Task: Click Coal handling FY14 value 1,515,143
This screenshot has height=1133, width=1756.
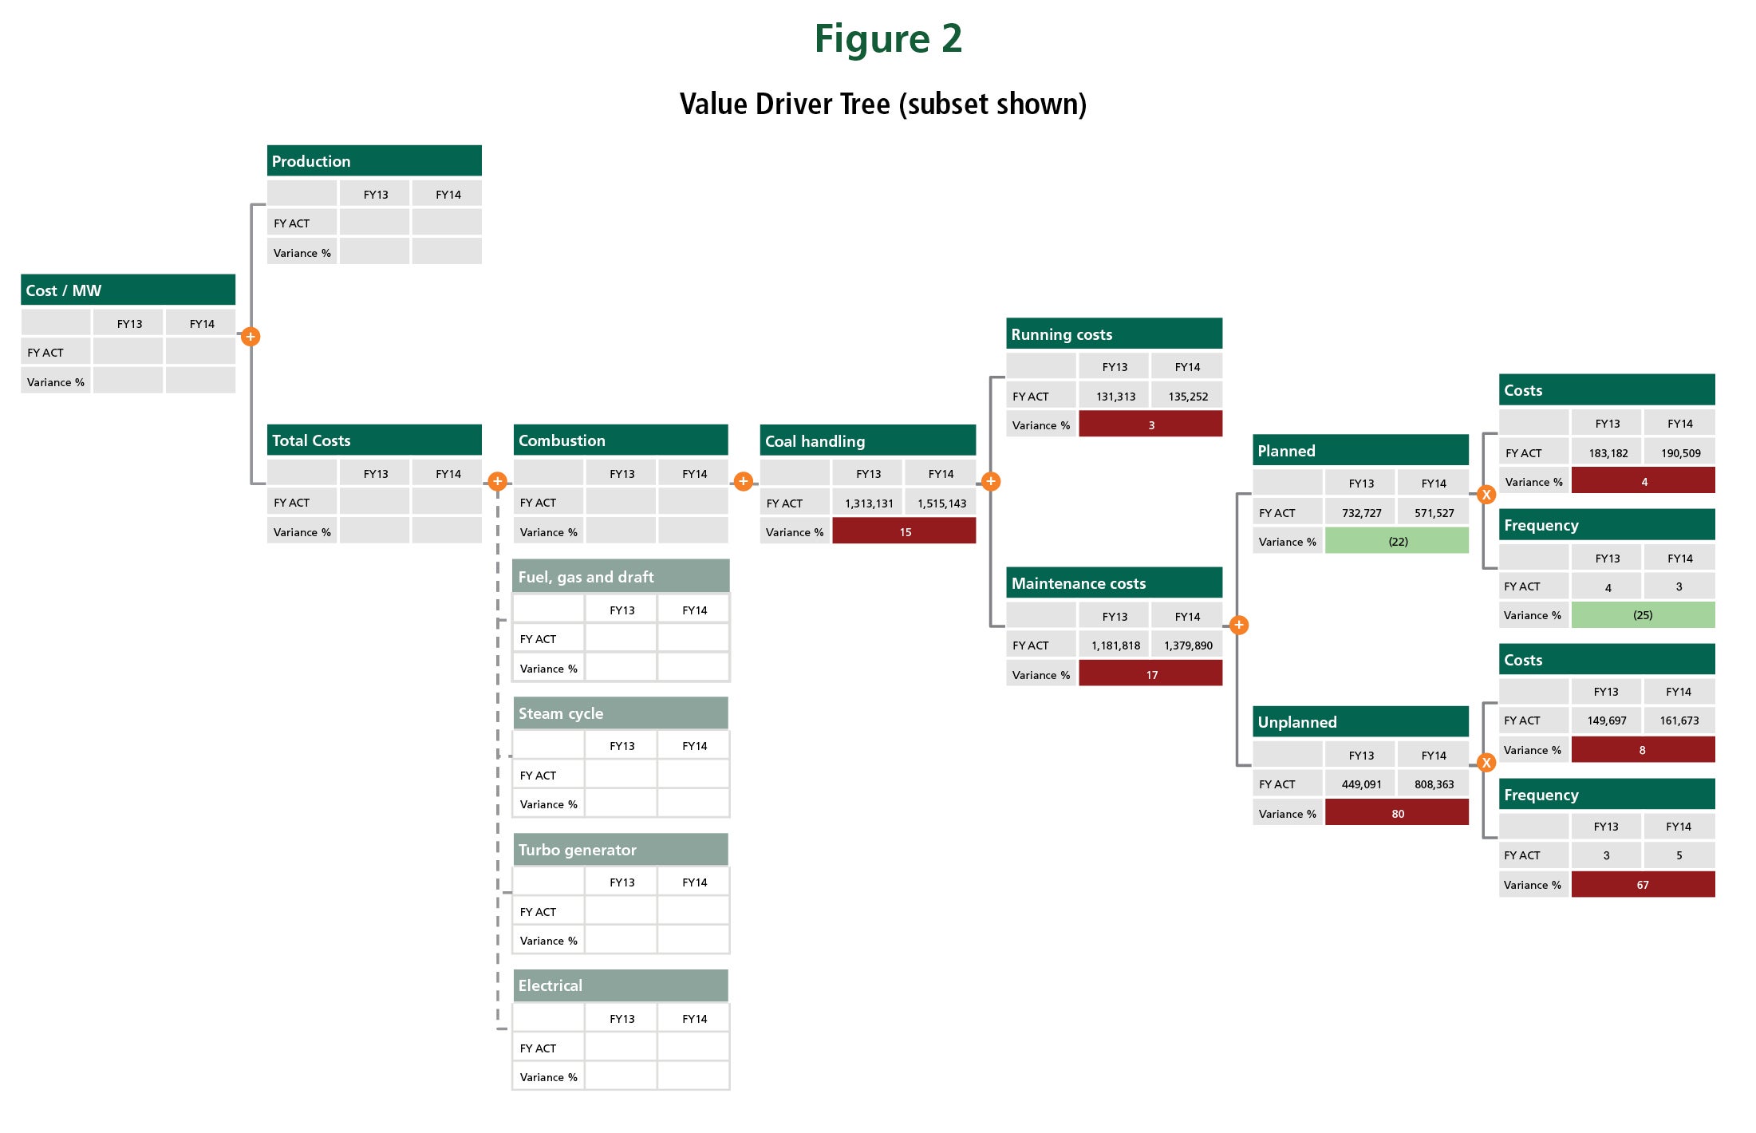Action: coord(941,503)
